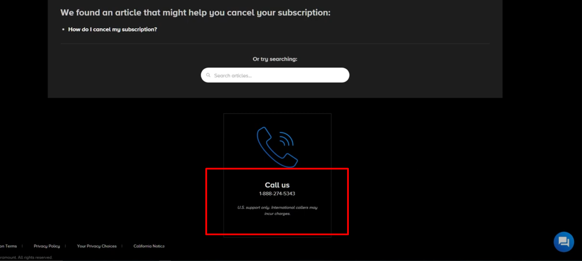This screenshot has height=261, width=582.
Task: Open "How do I cancel my subscription?" article
Action: coord(112,29)
